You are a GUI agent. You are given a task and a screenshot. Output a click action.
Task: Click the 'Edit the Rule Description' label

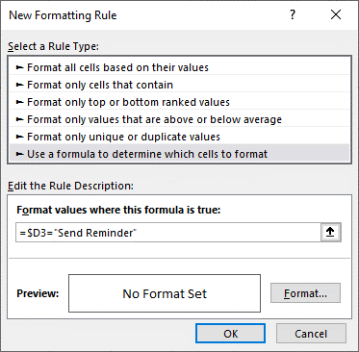pyautogui.click(x=70, y=186)
